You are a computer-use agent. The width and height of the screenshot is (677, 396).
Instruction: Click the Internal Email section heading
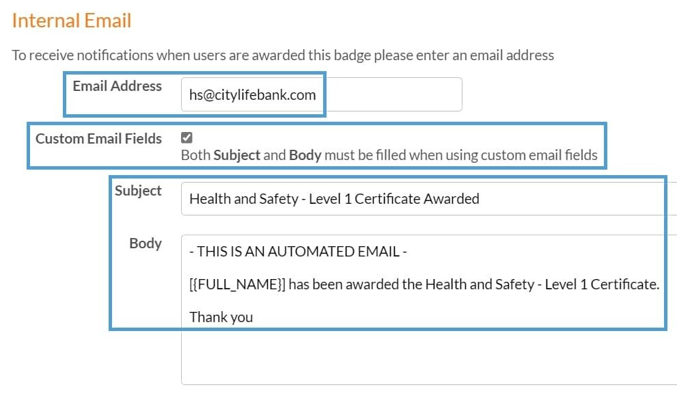(x=72, y=21)
